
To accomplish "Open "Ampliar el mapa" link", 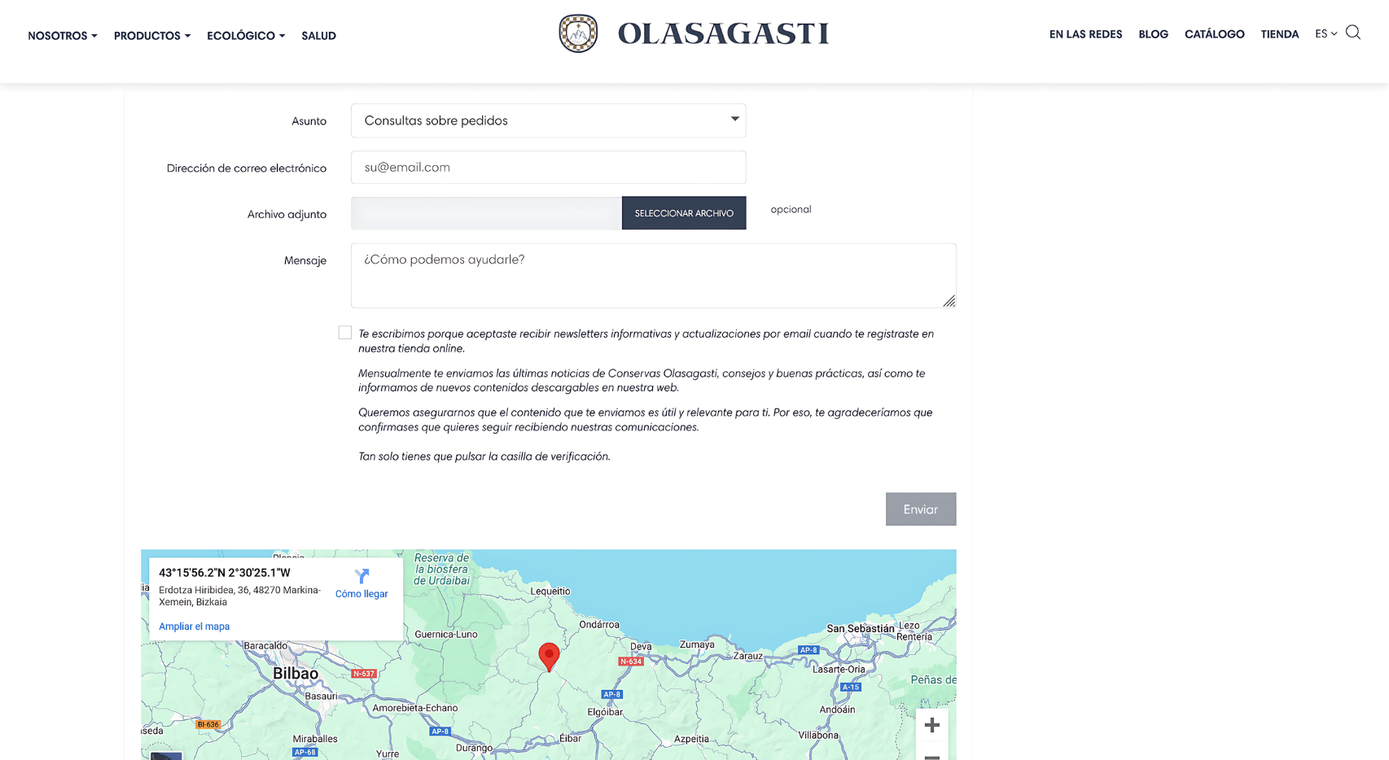I will tap(194, 626).
